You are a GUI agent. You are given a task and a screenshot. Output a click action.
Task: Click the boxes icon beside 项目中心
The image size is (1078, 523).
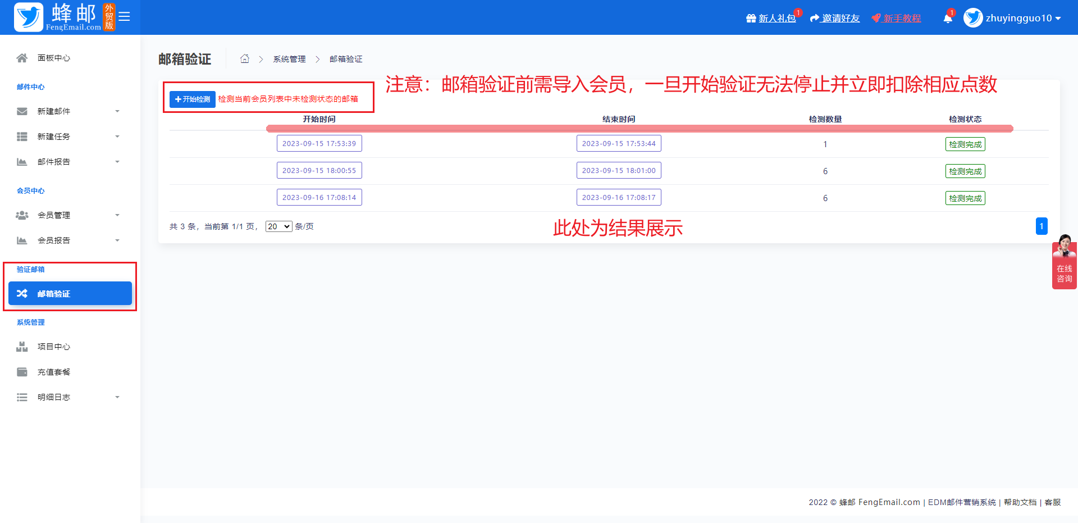(22, 347)
